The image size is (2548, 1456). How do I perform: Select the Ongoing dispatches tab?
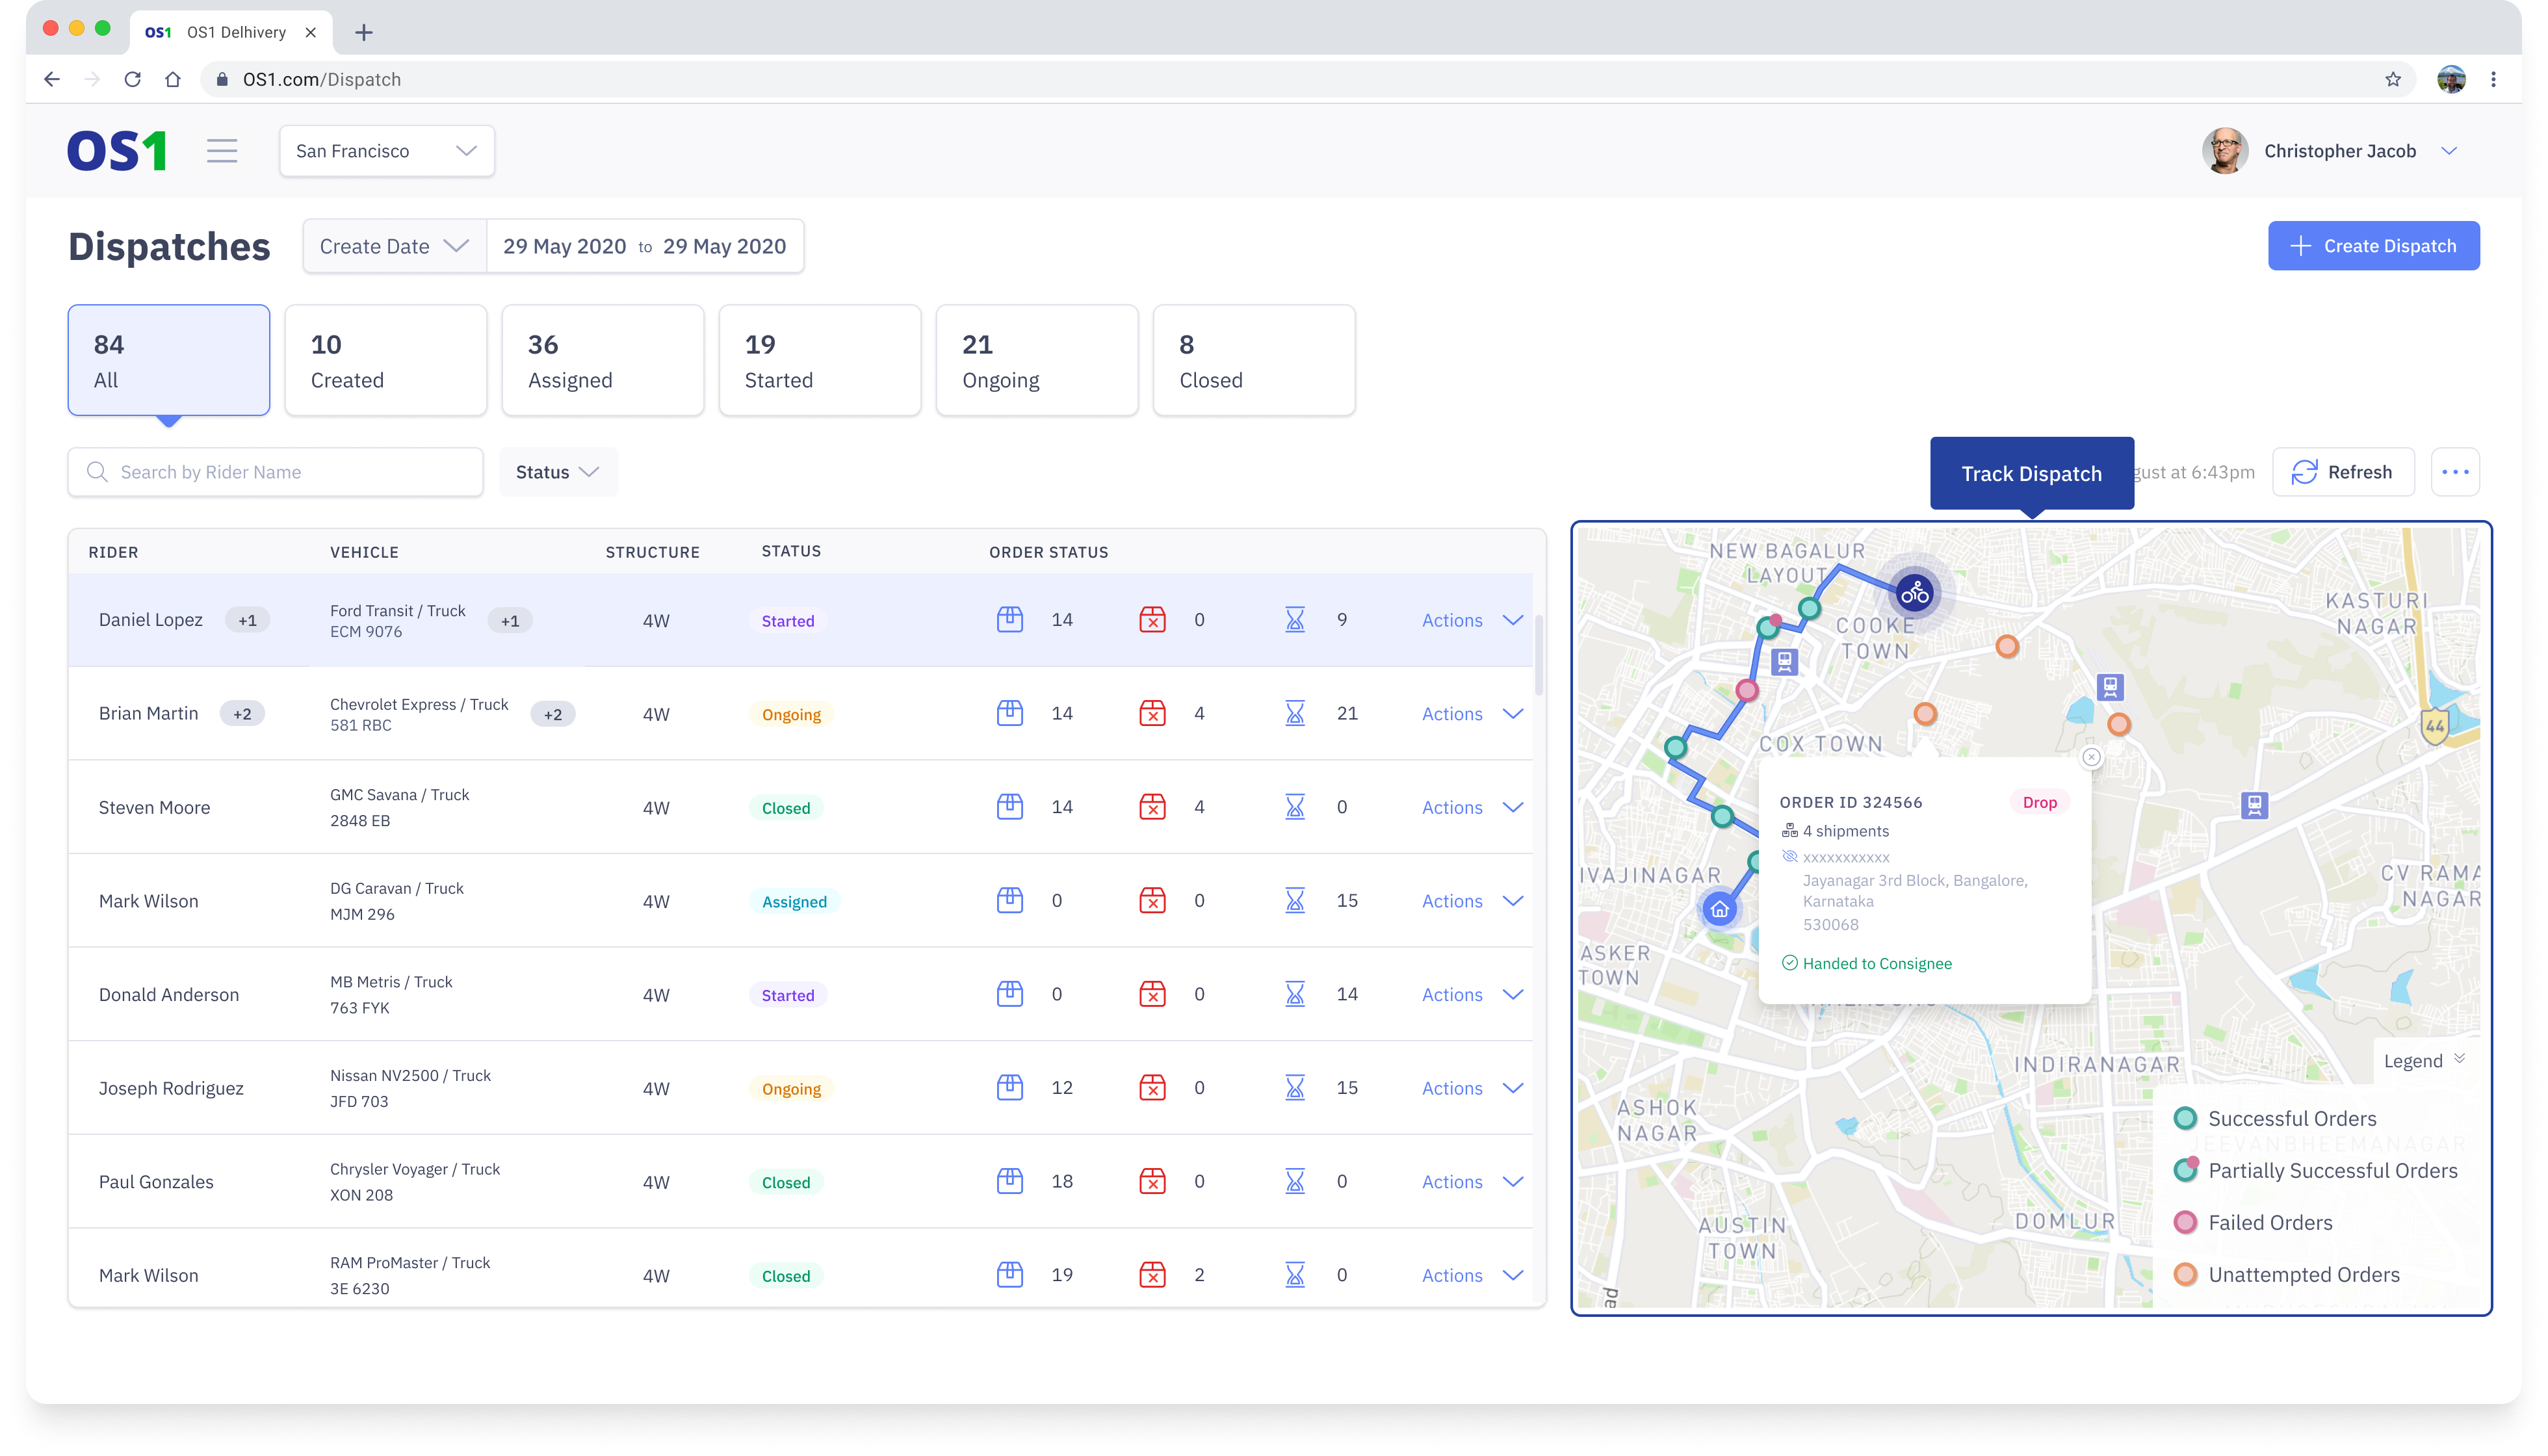point(1036,360)
